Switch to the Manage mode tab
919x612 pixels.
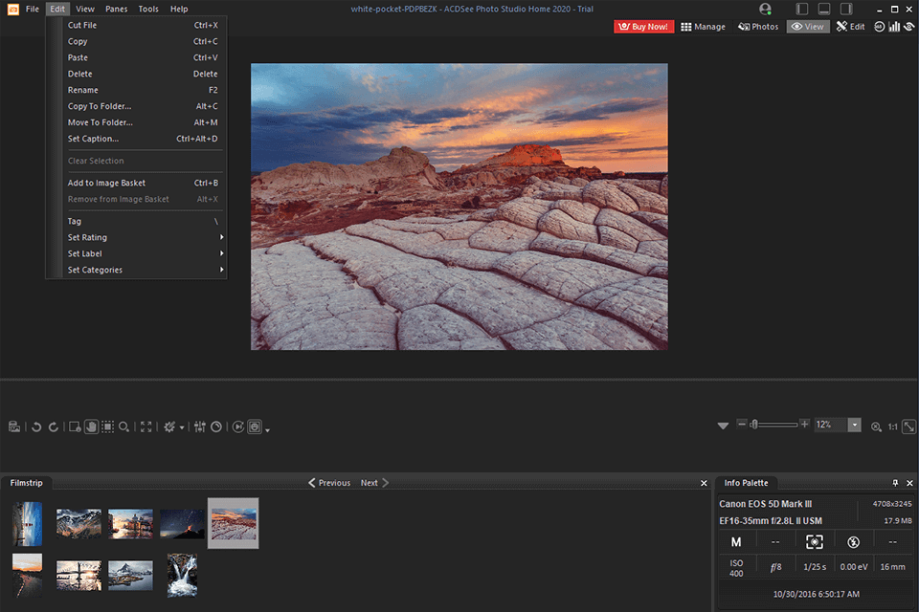(x=703, y=27)
